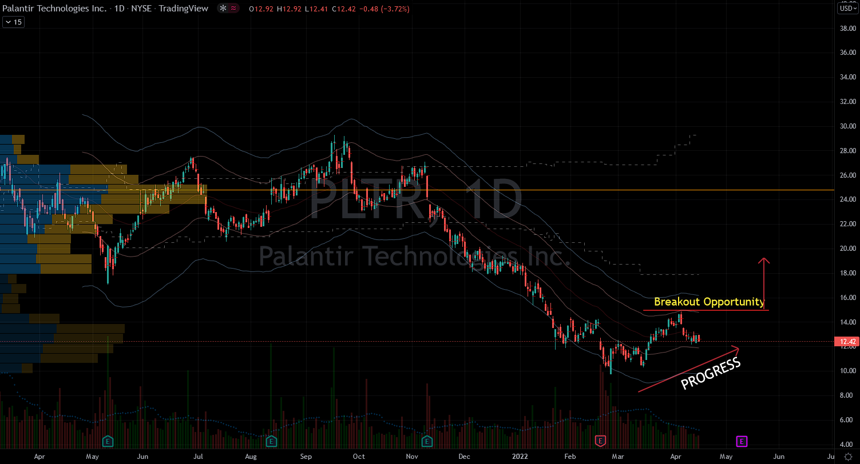The height and width of the screenshot is (464, 860).
Task: Click the 'Aug' label on the time axis
Action: pyautogui.click(x=250, y=457)
